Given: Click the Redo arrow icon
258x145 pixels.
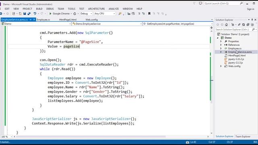Looking at the screenshot, I should tap(42, 14).
